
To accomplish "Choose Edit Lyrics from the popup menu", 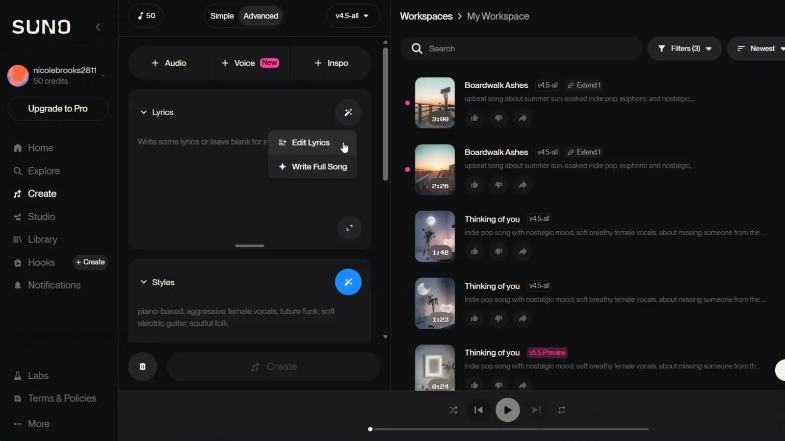I will pos(312,143).
